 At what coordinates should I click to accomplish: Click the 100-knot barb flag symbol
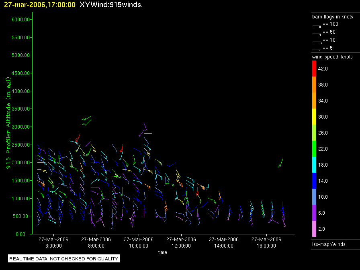[x=317, y=26]
